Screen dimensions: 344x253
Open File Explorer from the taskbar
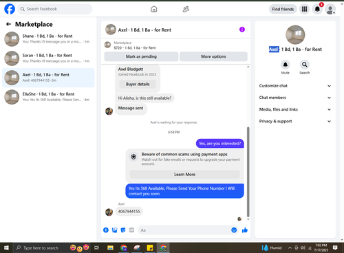pos(110,247)
